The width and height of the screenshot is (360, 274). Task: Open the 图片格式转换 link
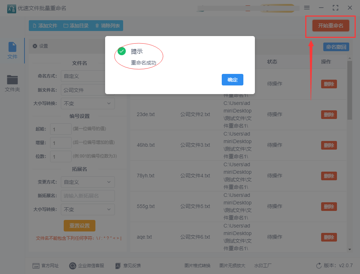pos(197,266)
